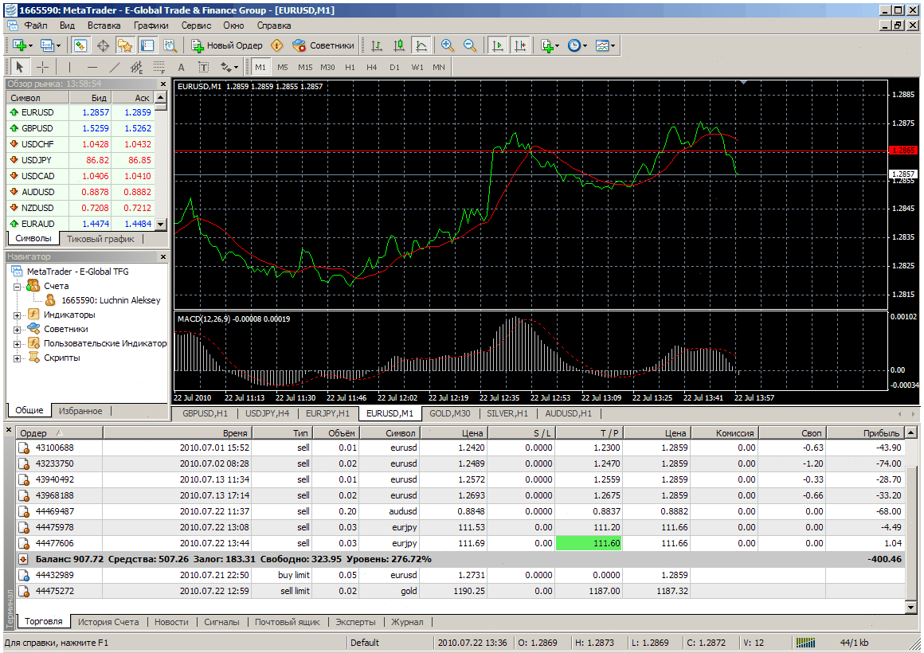Click the Советники toolbar button
The height and width of the screenshot is (653, 924).
(x=323, y=45)
